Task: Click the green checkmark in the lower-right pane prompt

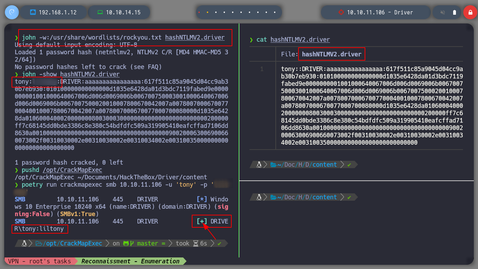Action: coord(349,197)
